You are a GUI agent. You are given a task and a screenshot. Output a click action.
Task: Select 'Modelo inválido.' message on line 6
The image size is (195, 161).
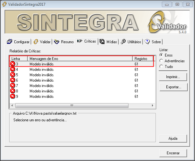click(x=42, y=80)
